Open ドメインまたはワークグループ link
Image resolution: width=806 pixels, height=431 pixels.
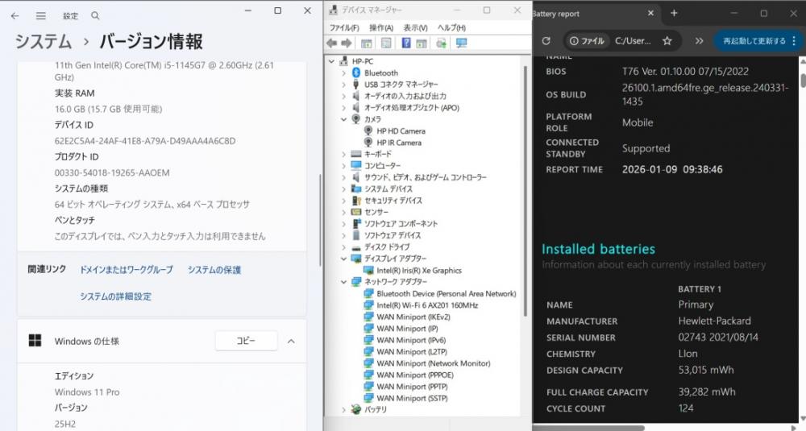127,270
